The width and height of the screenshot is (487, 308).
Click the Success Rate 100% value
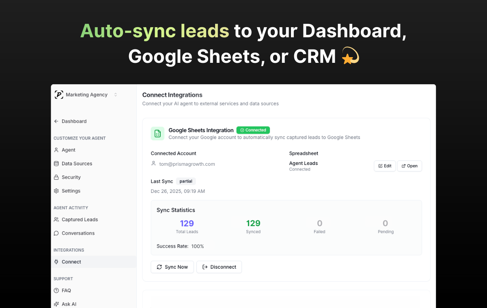point(198,246)
